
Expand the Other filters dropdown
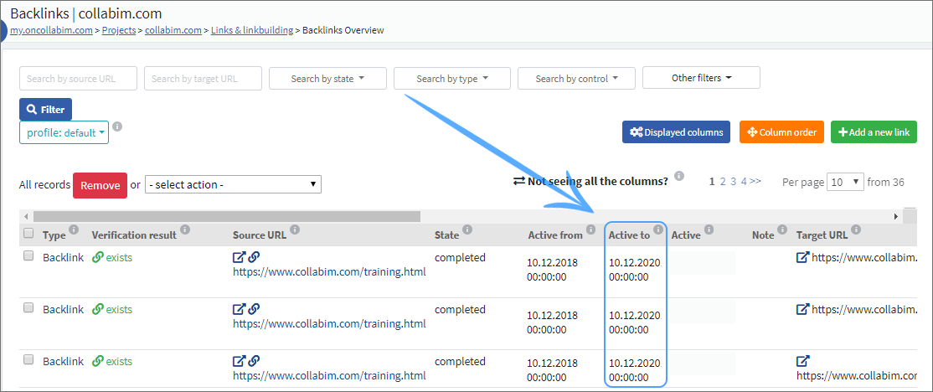click(x=702, y=78)
